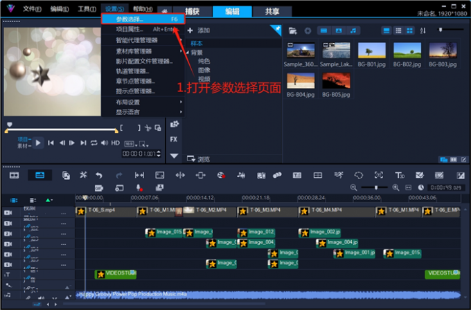Open the preview aspect ratio dropdown
The image size is (471, 310).
coord(131,144)
